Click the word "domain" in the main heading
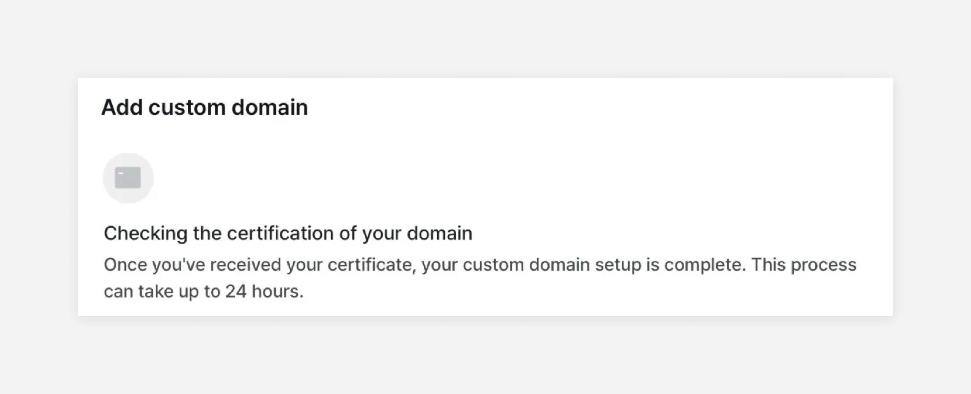Image resolution: width=971 pixels, height=394 pixels. [x=270, y=107]
